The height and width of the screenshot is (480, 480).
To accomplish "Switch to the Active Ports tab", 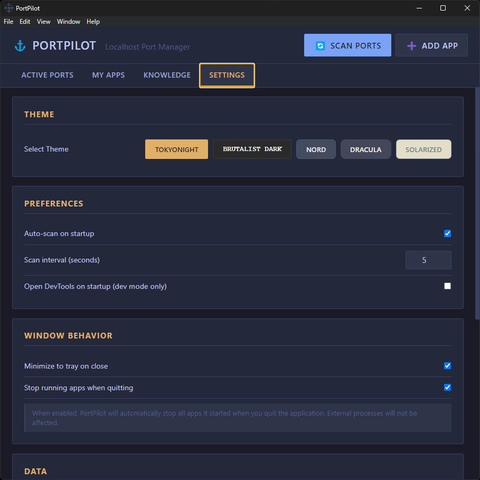I will point(48,75).
